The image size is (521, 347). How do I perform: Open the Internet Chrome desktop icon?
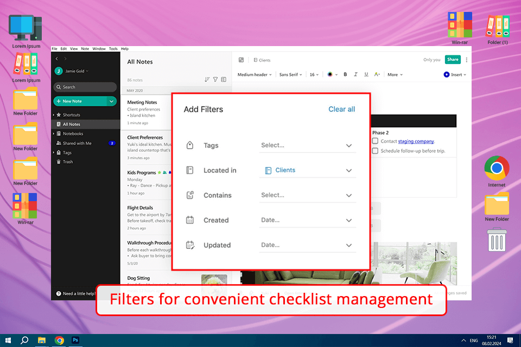(497, 172)
